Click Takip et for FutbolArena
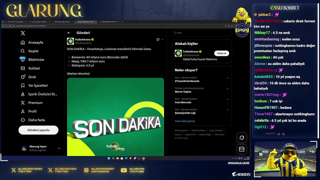 pyautogui.click(x=221, y=53)
